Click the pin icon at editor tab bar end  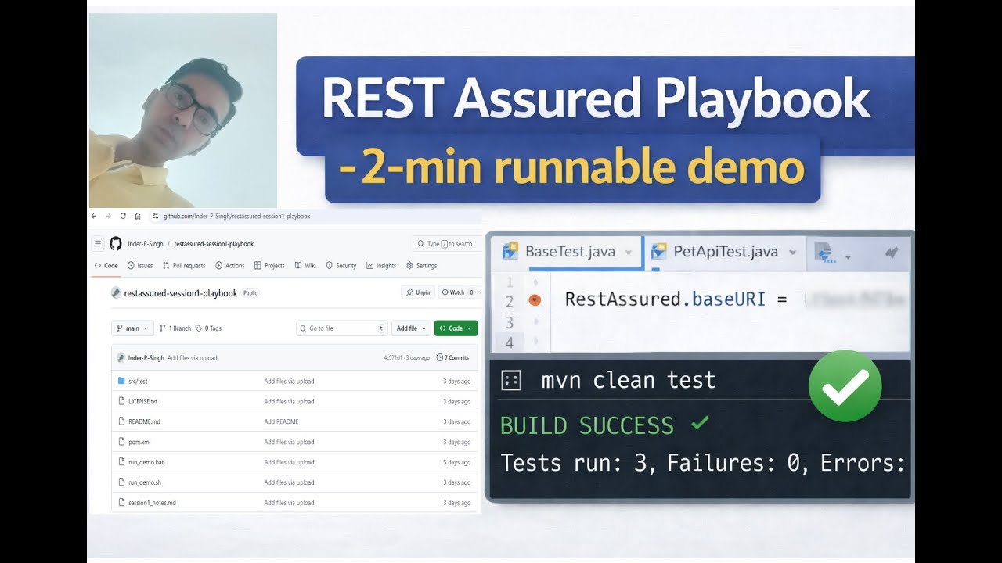tap(892, 253)
